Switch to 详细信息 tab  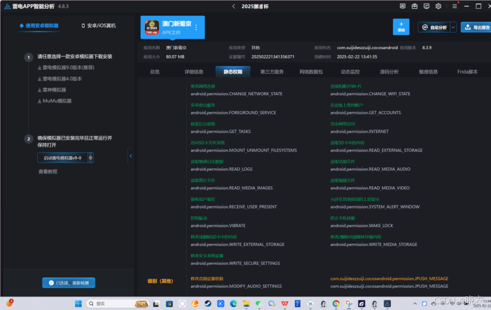click(x=194, y=72)
